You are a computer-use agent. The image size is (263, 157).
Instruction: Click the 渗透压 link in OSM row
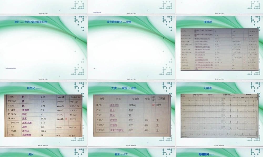(25, 131)
